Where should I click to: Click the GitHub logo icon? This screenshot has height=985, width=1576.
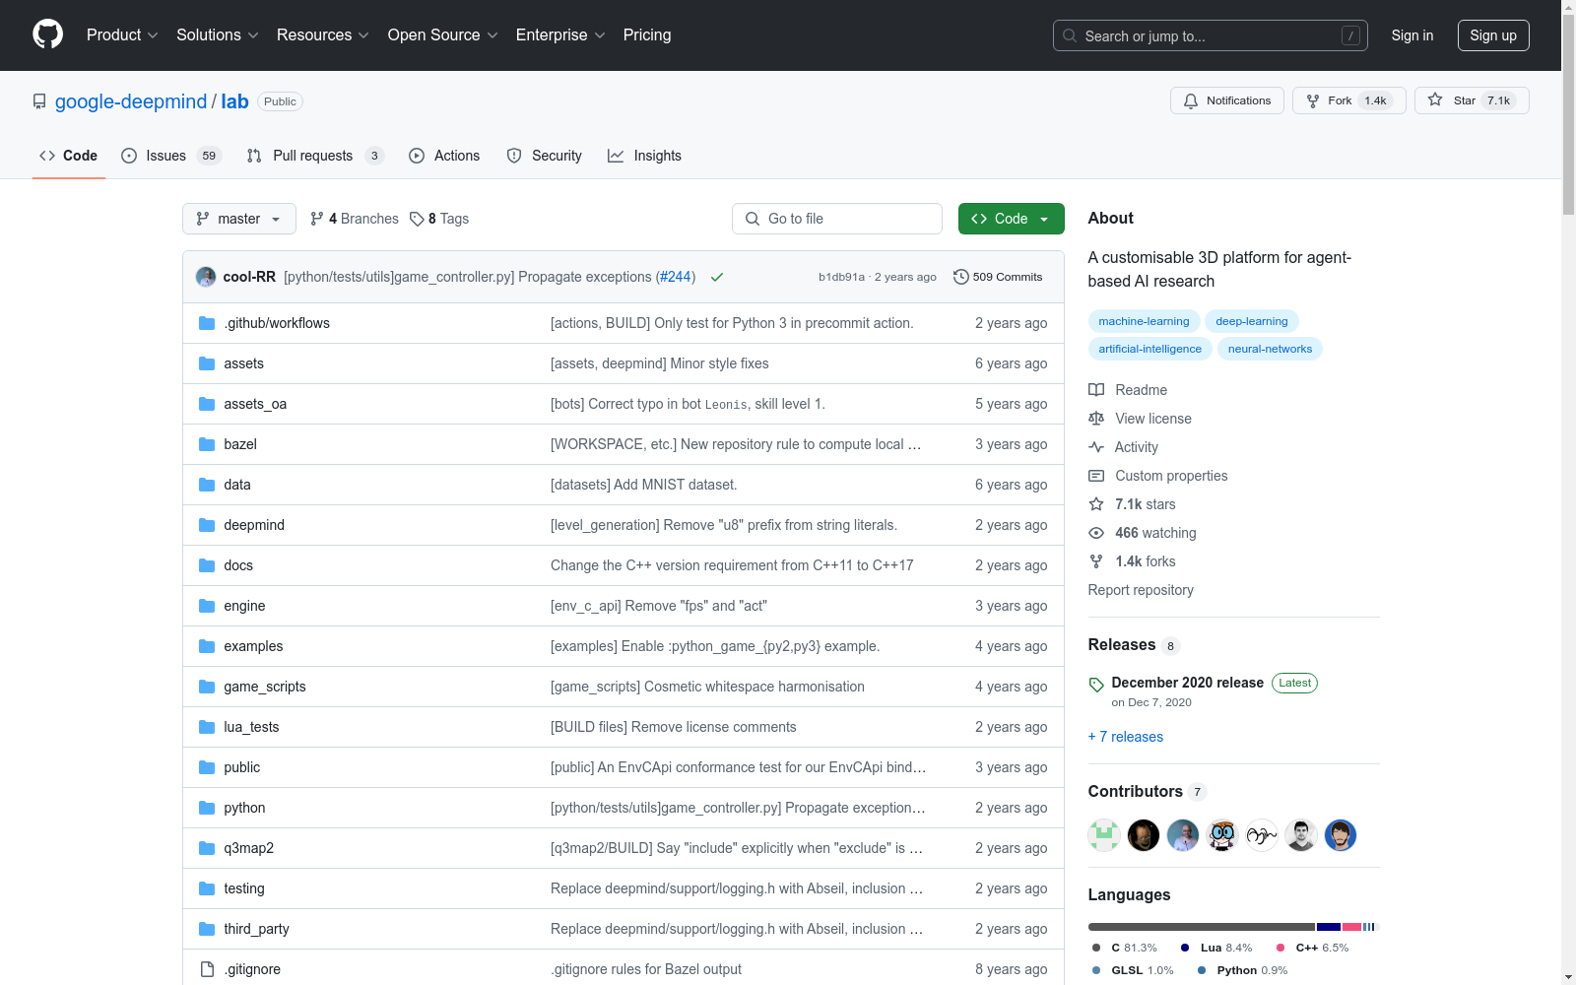point(47,34)
